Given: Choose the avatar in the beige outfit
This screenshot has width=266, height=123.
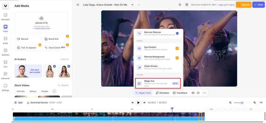Looking at the screenshot, I should (50, 71).
